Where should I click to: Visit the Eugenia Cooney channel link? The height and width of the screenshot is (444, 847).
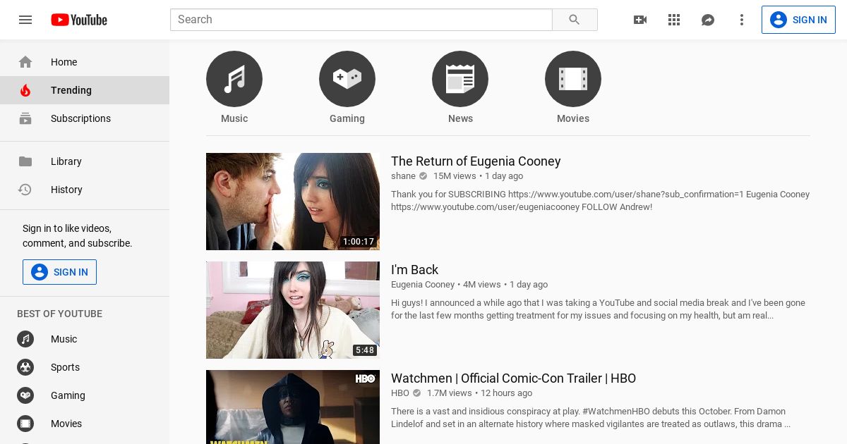pyautogui.click(x=423, y=285)
